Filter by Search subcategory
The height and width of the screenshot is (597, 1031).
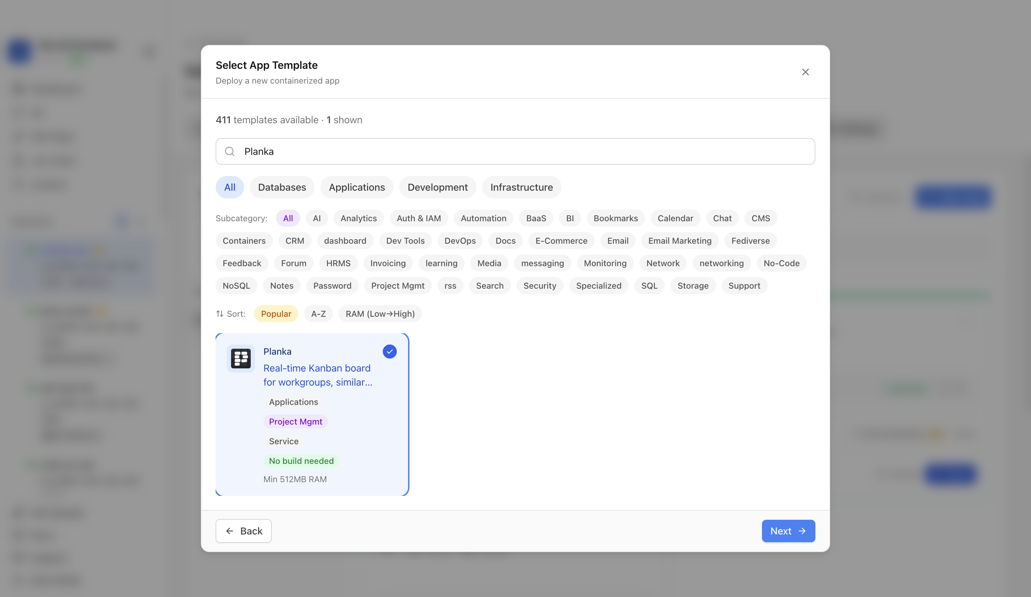point(490,286)
